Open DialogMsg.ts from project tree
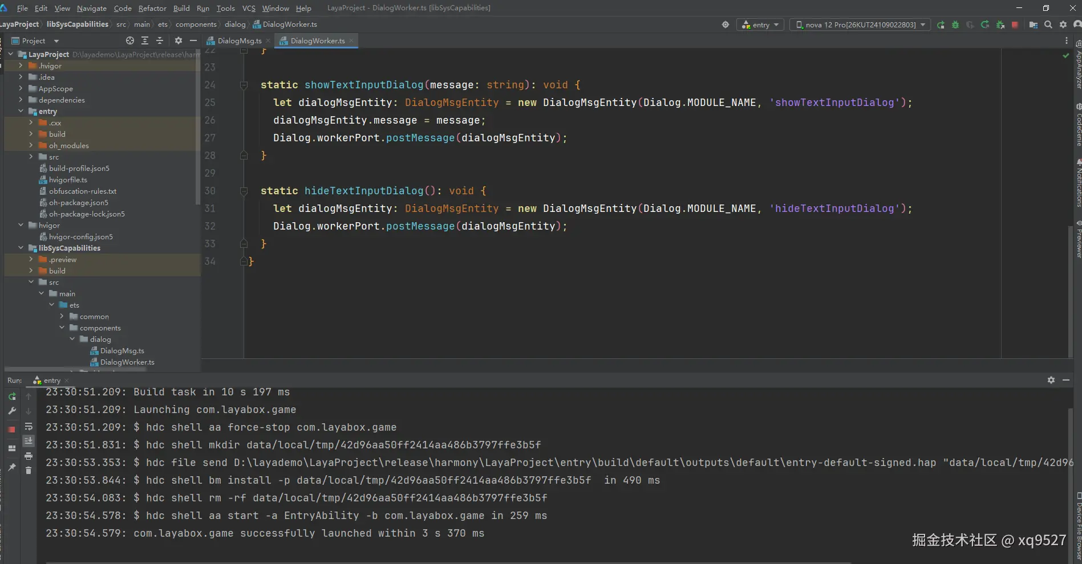The image size is (1082, 564). (x=122, y=351)
